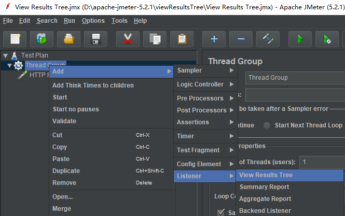The height and width of the screenshot is (216, 345).
Task: Choose Add Think Times to children
Action: [112, 85]
